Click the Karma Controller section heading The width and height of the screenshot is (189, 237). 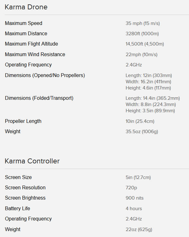[x=32, y=161]
